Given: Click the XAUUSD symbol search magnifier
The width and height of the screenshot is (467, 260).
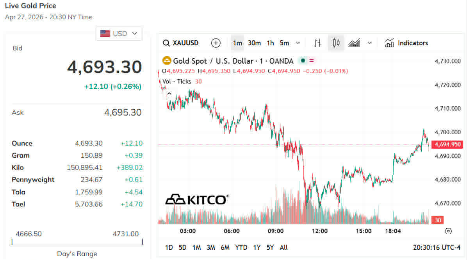Looking at the screenshot, I should point(166,43).
